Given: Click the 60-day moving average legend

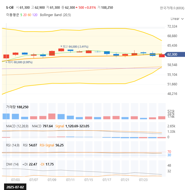Looking at the screenshot, I should [x=29, y=15].
